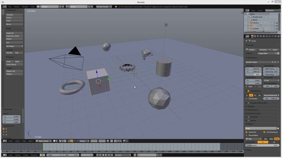Screen dimensions: 282x158
Task: Expand the Performance panel
Action: 246,110
